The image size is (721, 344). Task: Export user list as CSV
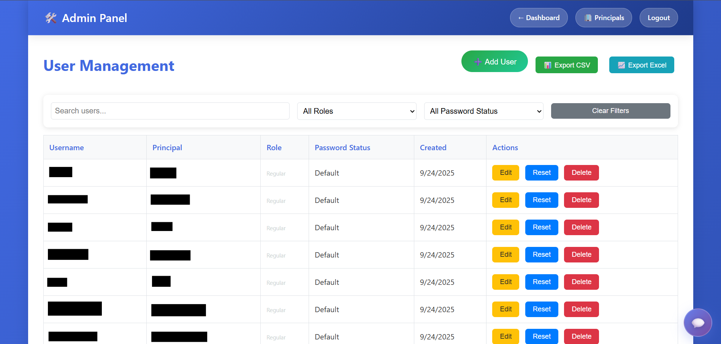tap(566, 65)
